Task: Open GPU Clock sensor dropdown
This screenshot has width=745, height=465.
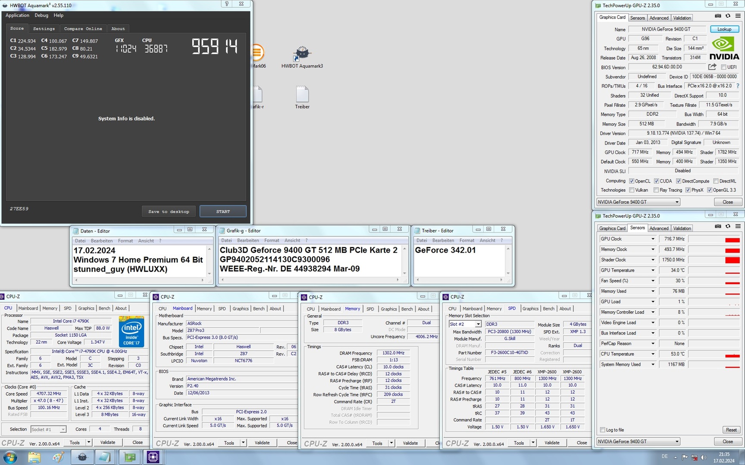Action: coord(653,239)
